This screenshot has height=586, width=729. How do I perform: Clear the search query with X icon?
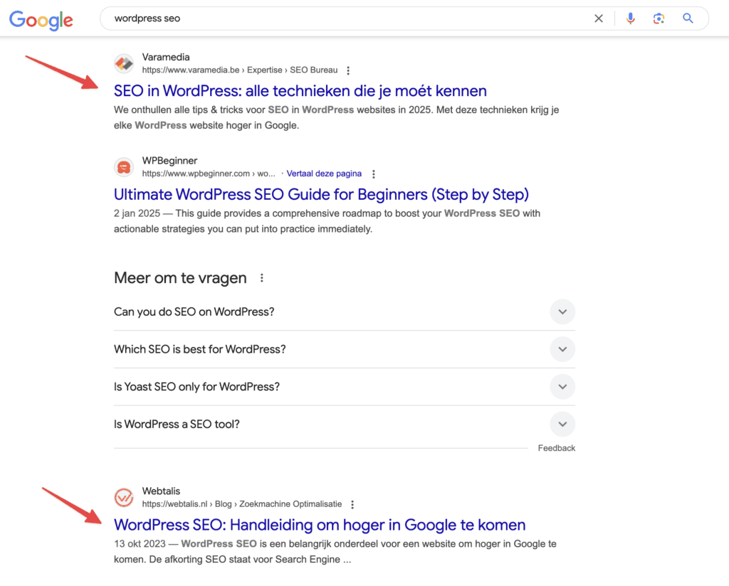point(599,18)
